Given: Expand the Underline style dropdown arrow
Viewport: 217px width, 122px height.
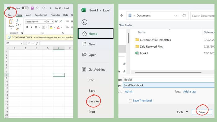Looking at the screenshot, I should click(x=39, y=27).
